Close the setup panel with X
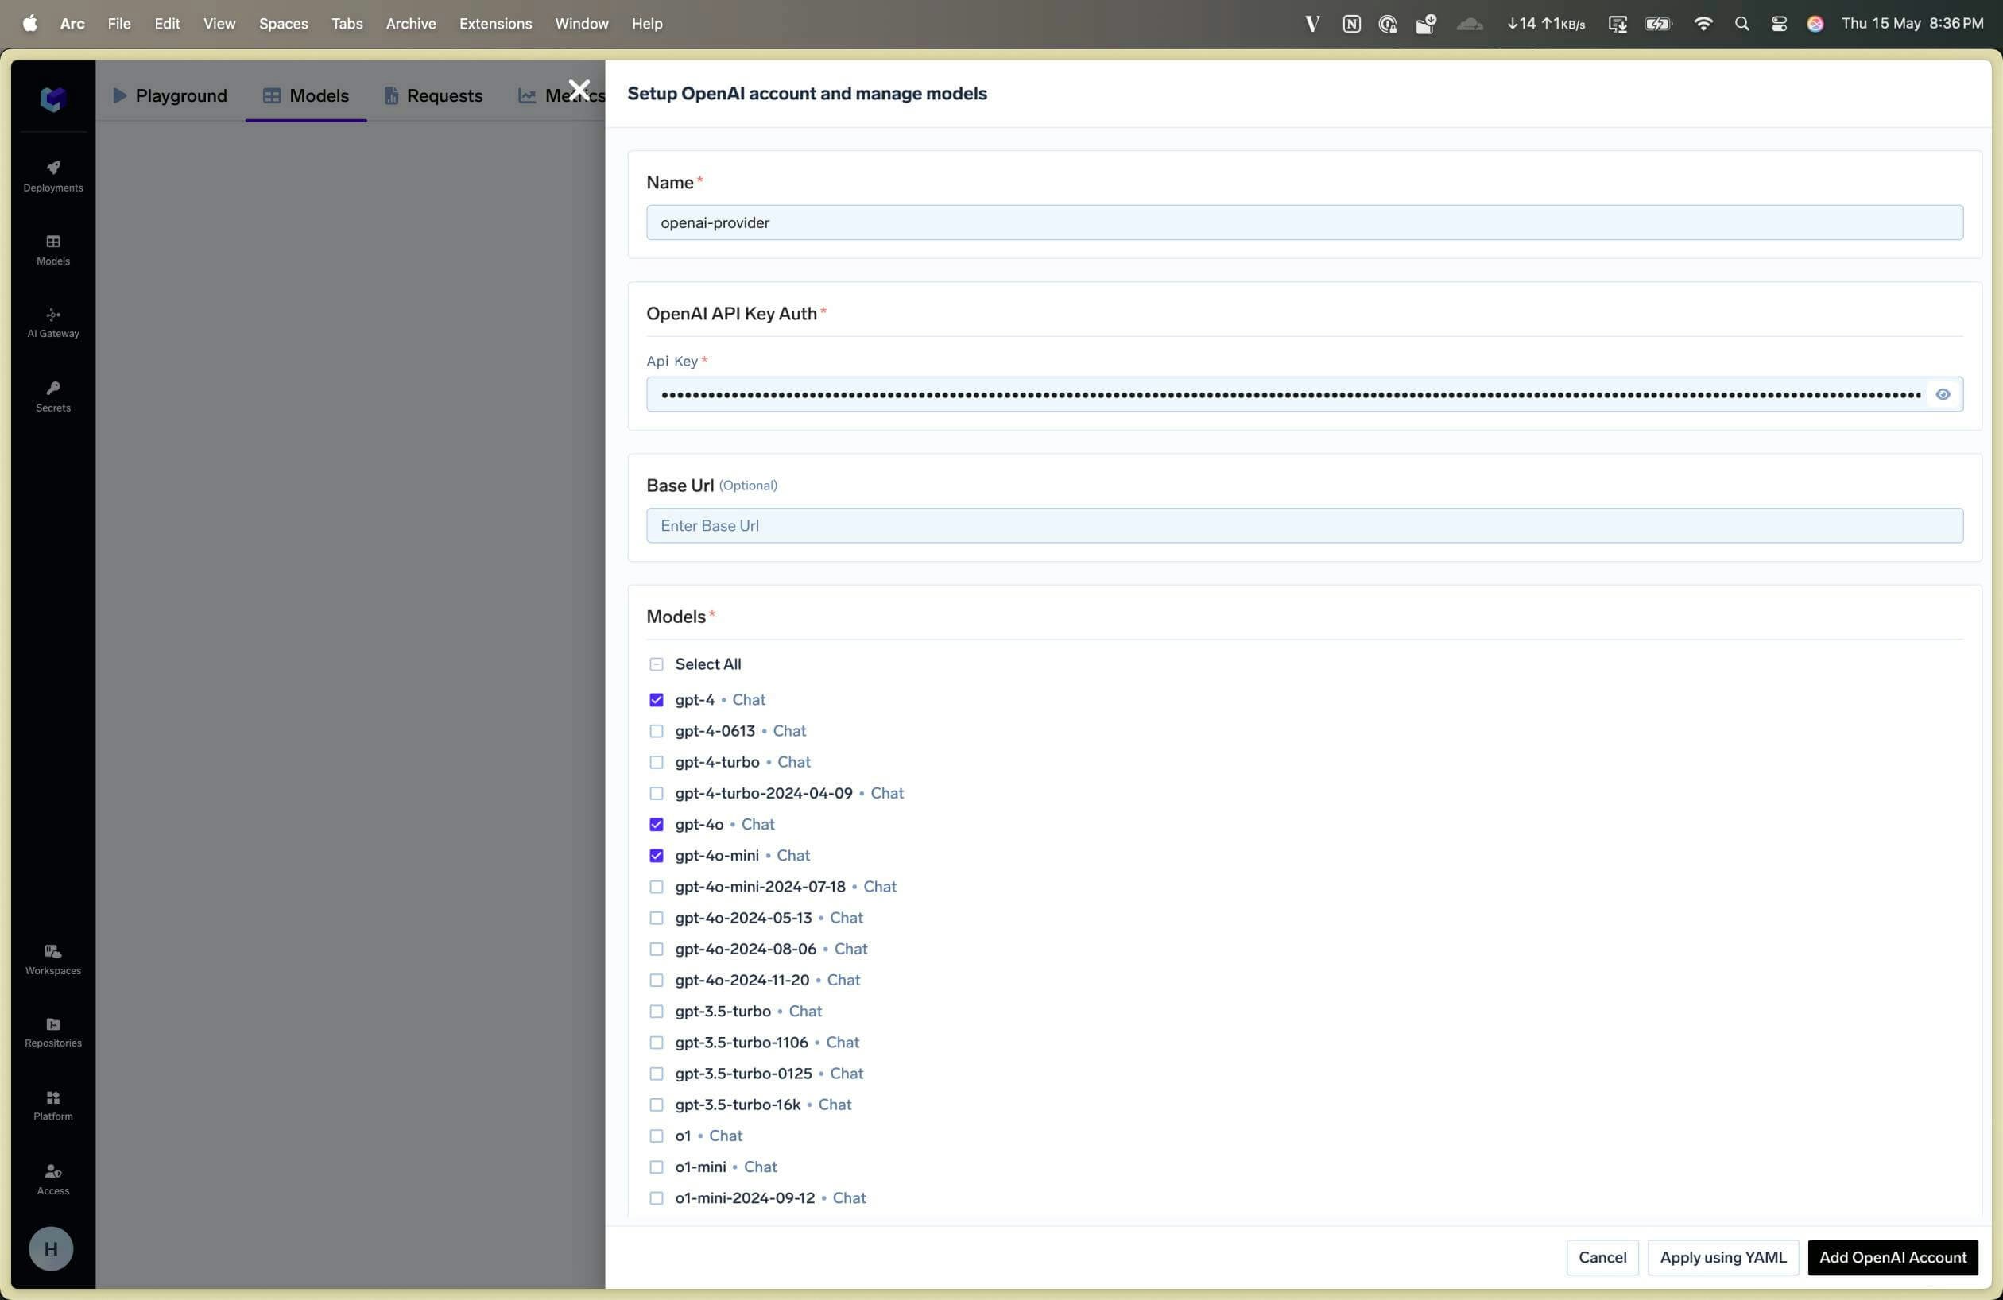This screenshot has height=1300, width=2003. [579, 90]
